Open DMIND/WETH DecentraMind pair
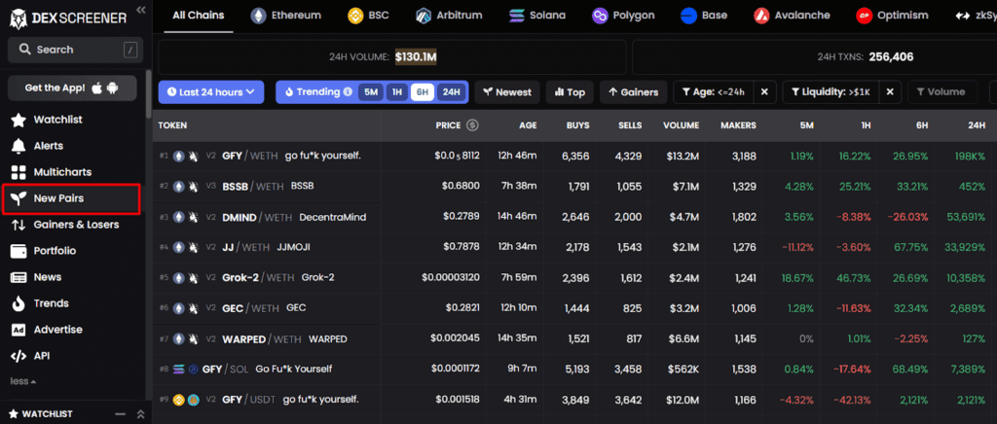The width and height of the screenshot is (997, 424). [x=574, y=217]
